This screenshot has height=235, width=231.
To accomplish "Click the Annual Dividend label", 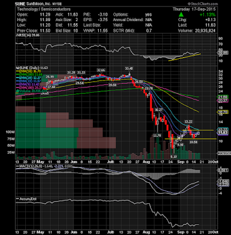I will point(128,20).
